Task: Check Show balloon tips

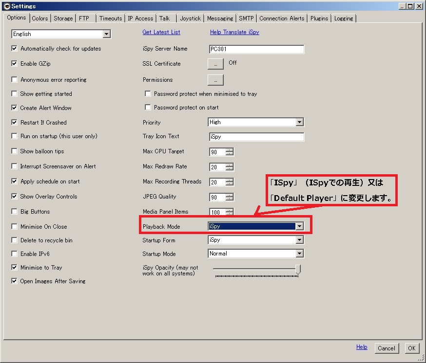Action: click(x=14, y=151)
